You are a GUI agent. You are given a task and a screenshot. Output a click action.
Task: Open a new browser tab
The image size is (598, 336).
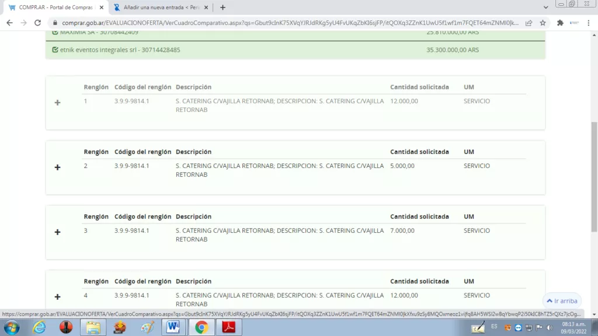pyautogui.click(x=222, y=8)
